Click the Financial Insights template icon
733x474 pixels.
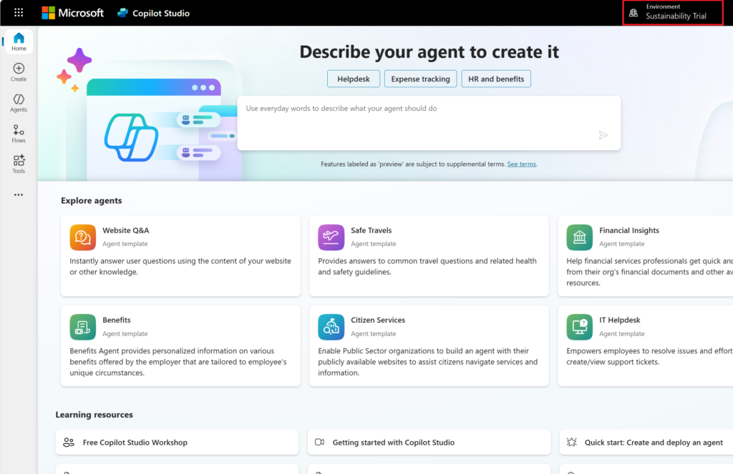click(x=580, y=237)
